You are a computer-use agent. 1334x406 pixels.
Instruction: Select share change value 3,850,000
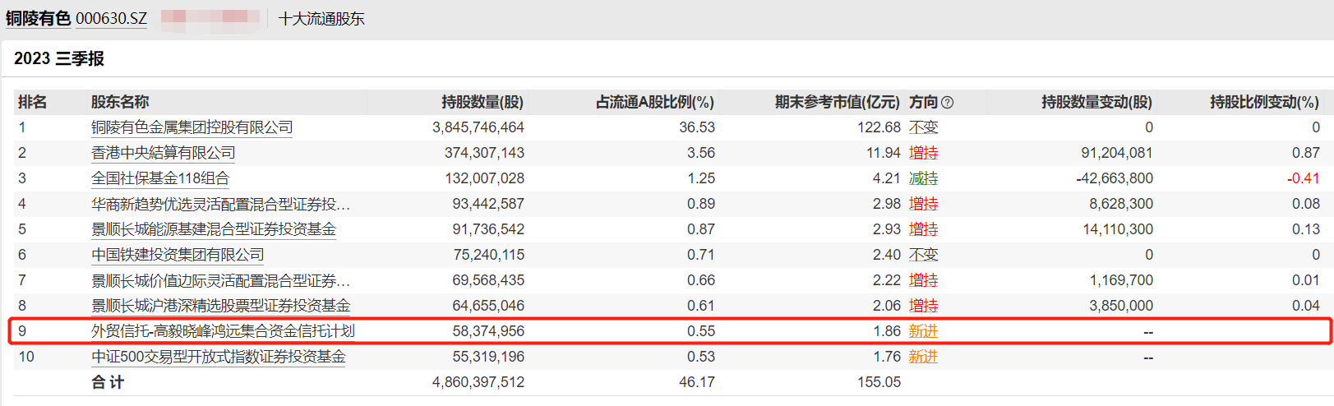click(1121, 306)
